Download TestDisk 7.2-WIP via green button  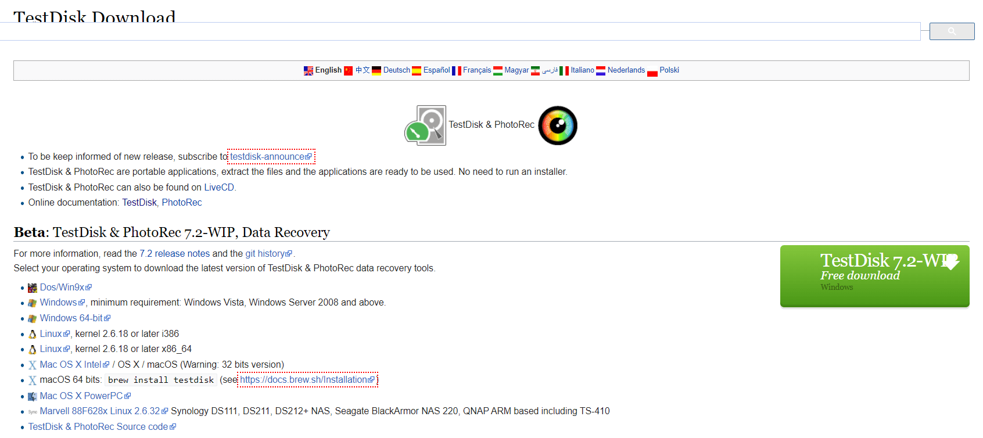pos(874,276)
